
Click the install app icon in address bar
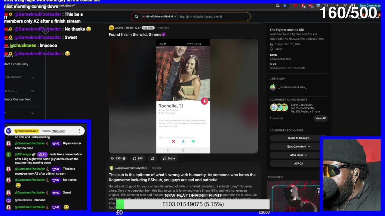tap(278, 5)
